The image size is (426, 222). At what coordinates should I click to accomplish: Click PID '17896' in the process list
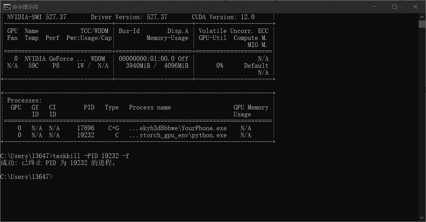pyautogui.click(x=86, y=128)
